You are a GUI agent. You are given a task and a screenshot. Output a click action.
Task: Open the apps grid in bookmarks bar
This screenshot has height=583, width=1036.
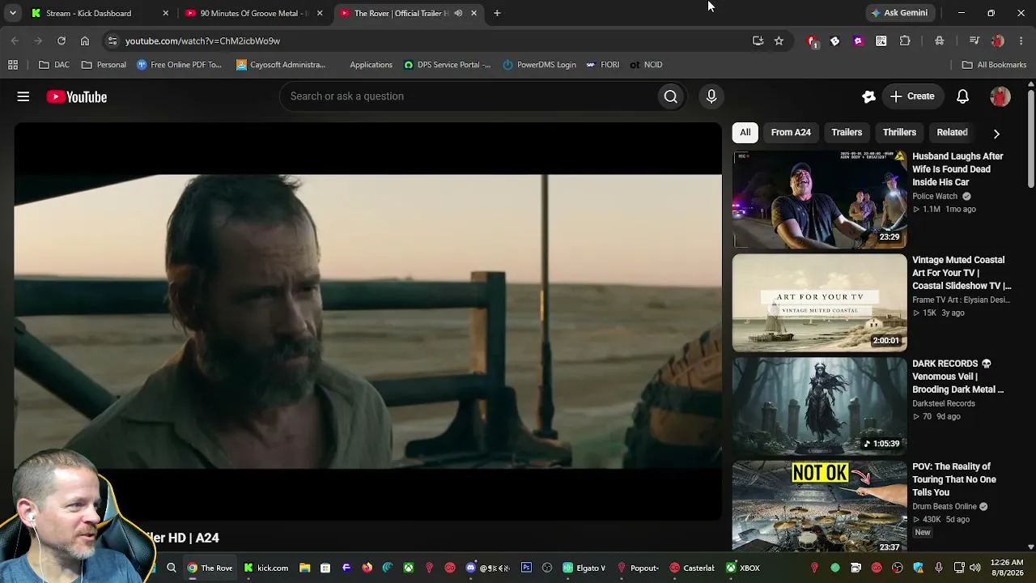pos(13,65)
